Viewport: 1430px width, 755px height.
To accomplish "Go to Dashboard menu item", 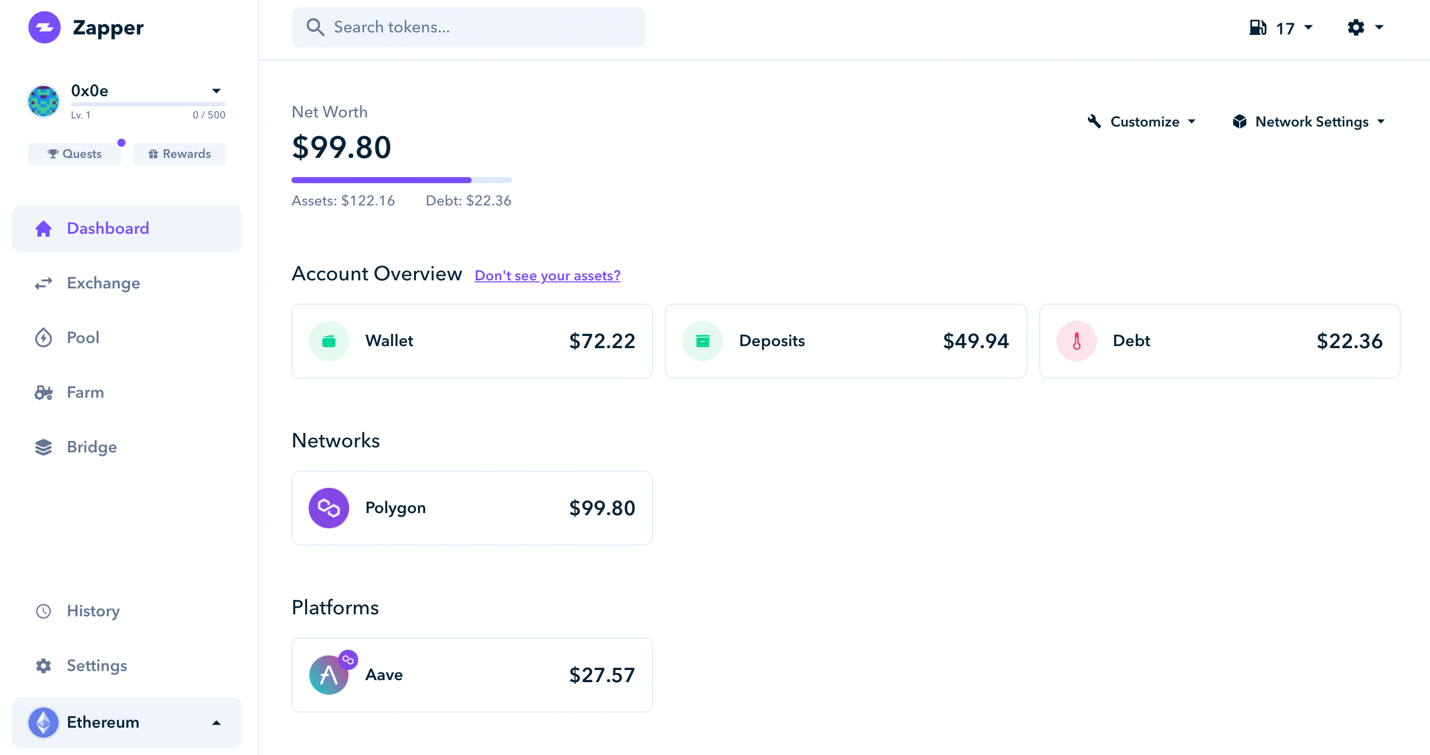I will tap(127, 229).
